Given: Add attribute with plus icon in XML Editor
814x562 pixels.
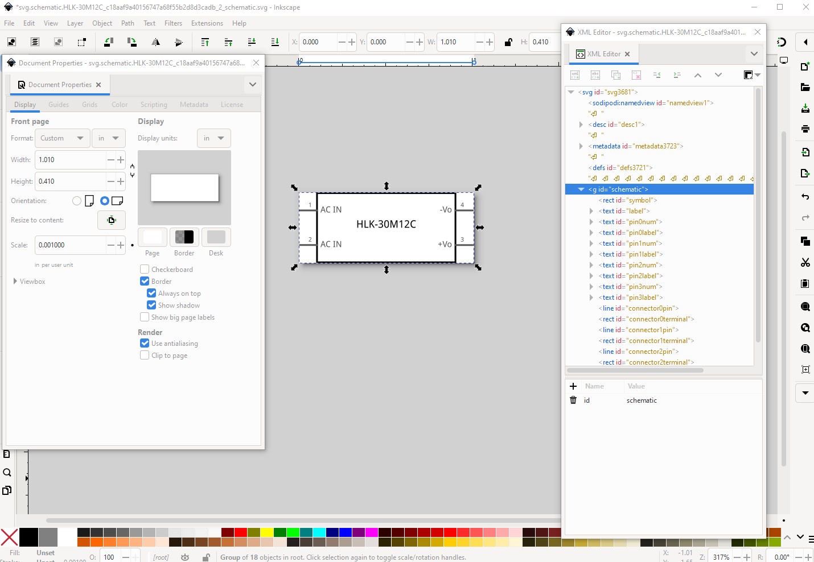Looking at the screenshot, I should [573, 386].
